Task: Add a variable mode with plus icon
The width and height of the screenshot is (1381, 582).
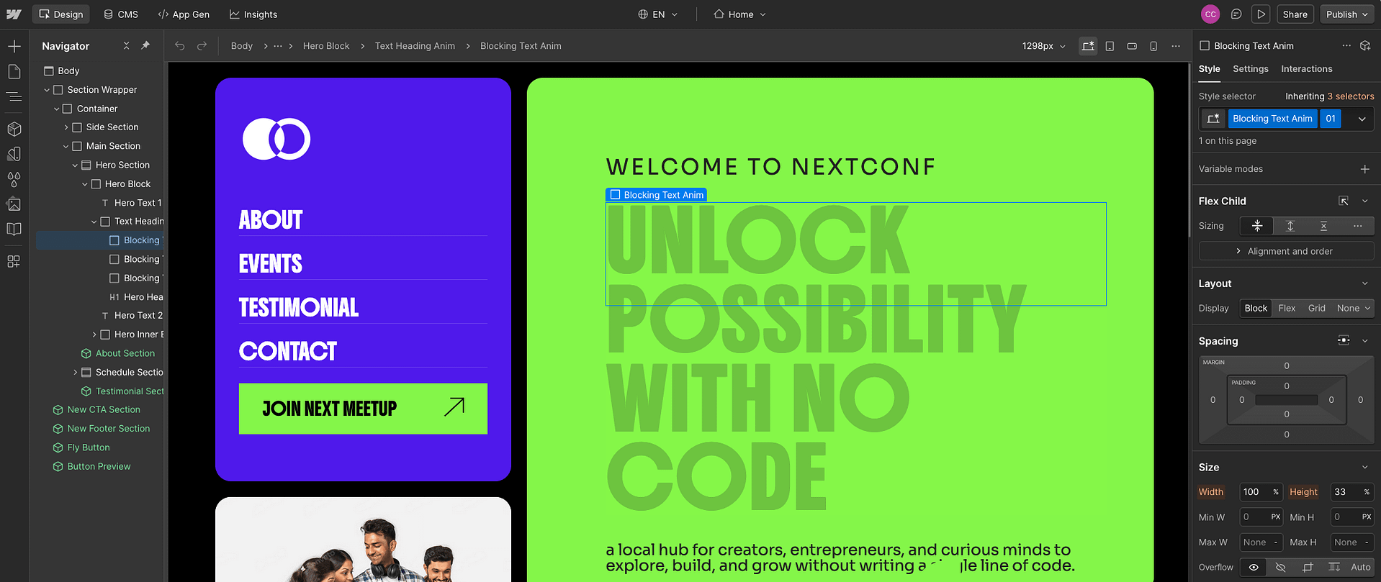Action: (1364, 169)
